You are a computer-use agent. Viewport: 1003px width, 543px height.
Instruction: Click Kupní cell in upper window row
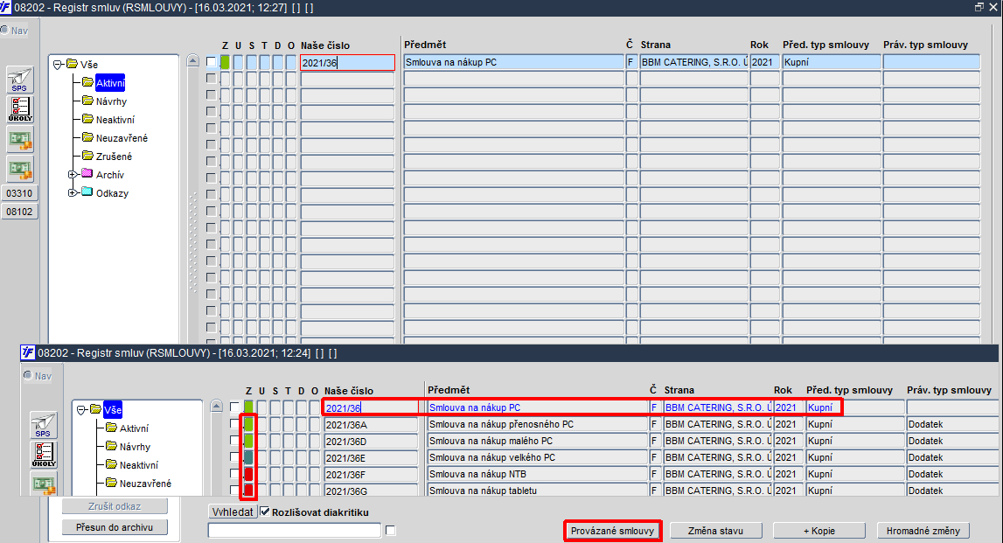click(x=831, y=62)
